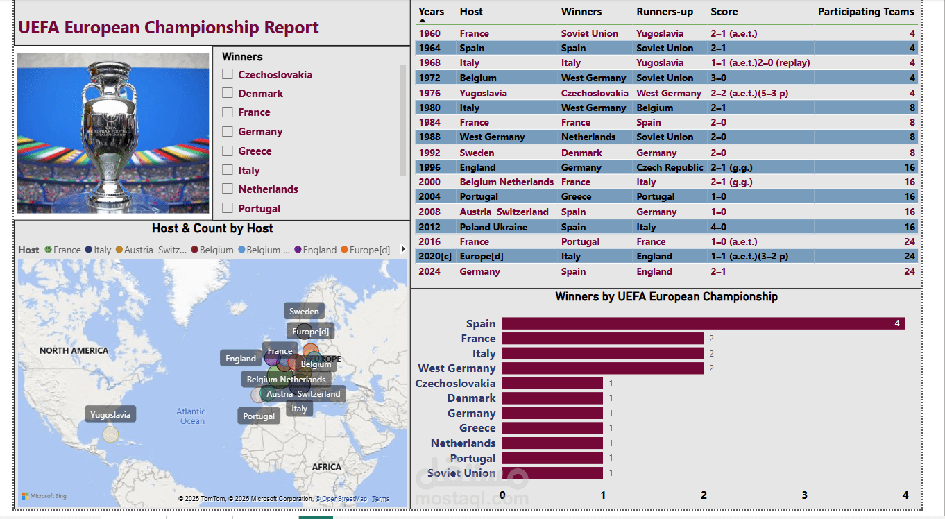Open the map Terms link
This screenshot has height=519, width=945.
380,499
